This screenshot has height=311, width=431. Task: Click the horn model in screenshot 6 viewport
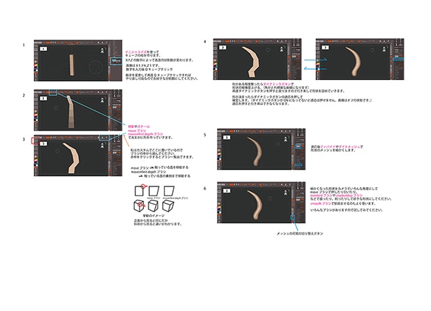[256, 204]
